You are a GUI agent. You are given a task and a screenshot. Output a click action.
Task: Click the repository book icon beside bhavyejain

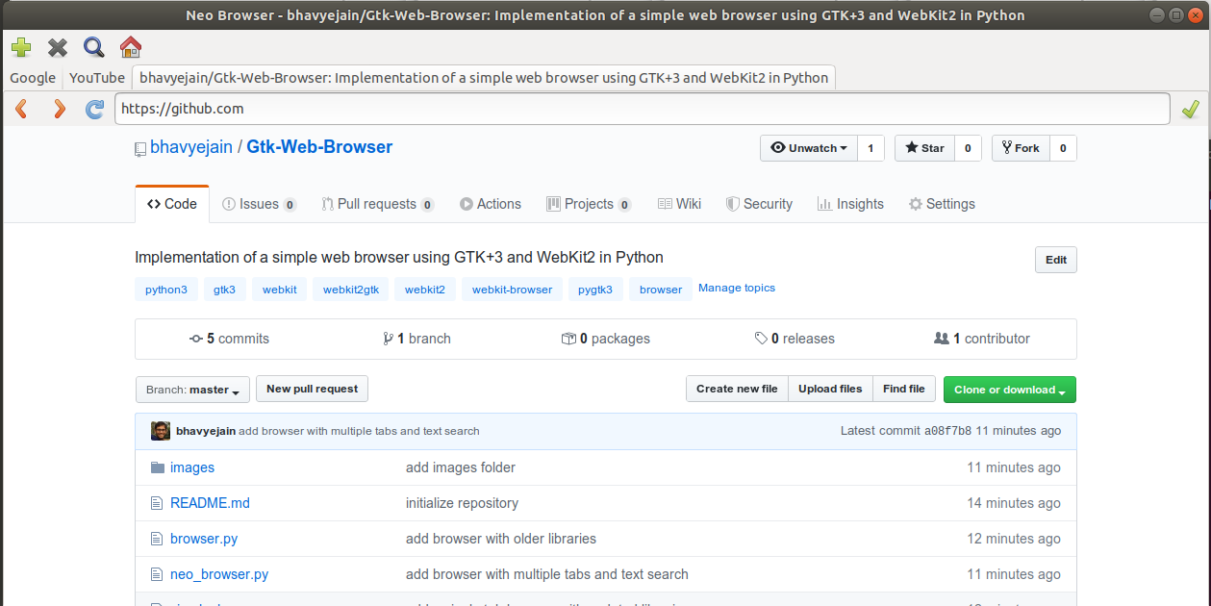point(140,149)
